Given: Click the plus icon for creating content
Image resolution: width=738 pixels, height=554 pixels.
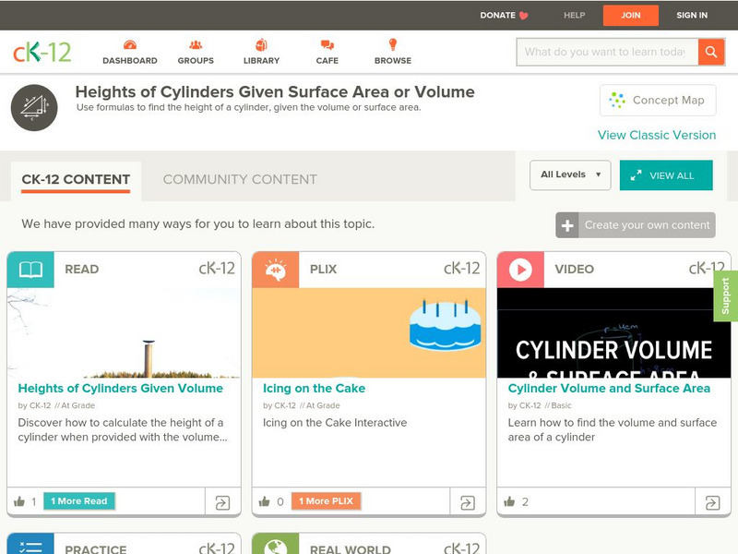Looking at the screenshot, I should (567, 225).
